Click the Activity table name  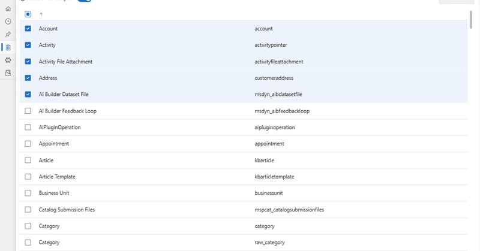point(47,45)
